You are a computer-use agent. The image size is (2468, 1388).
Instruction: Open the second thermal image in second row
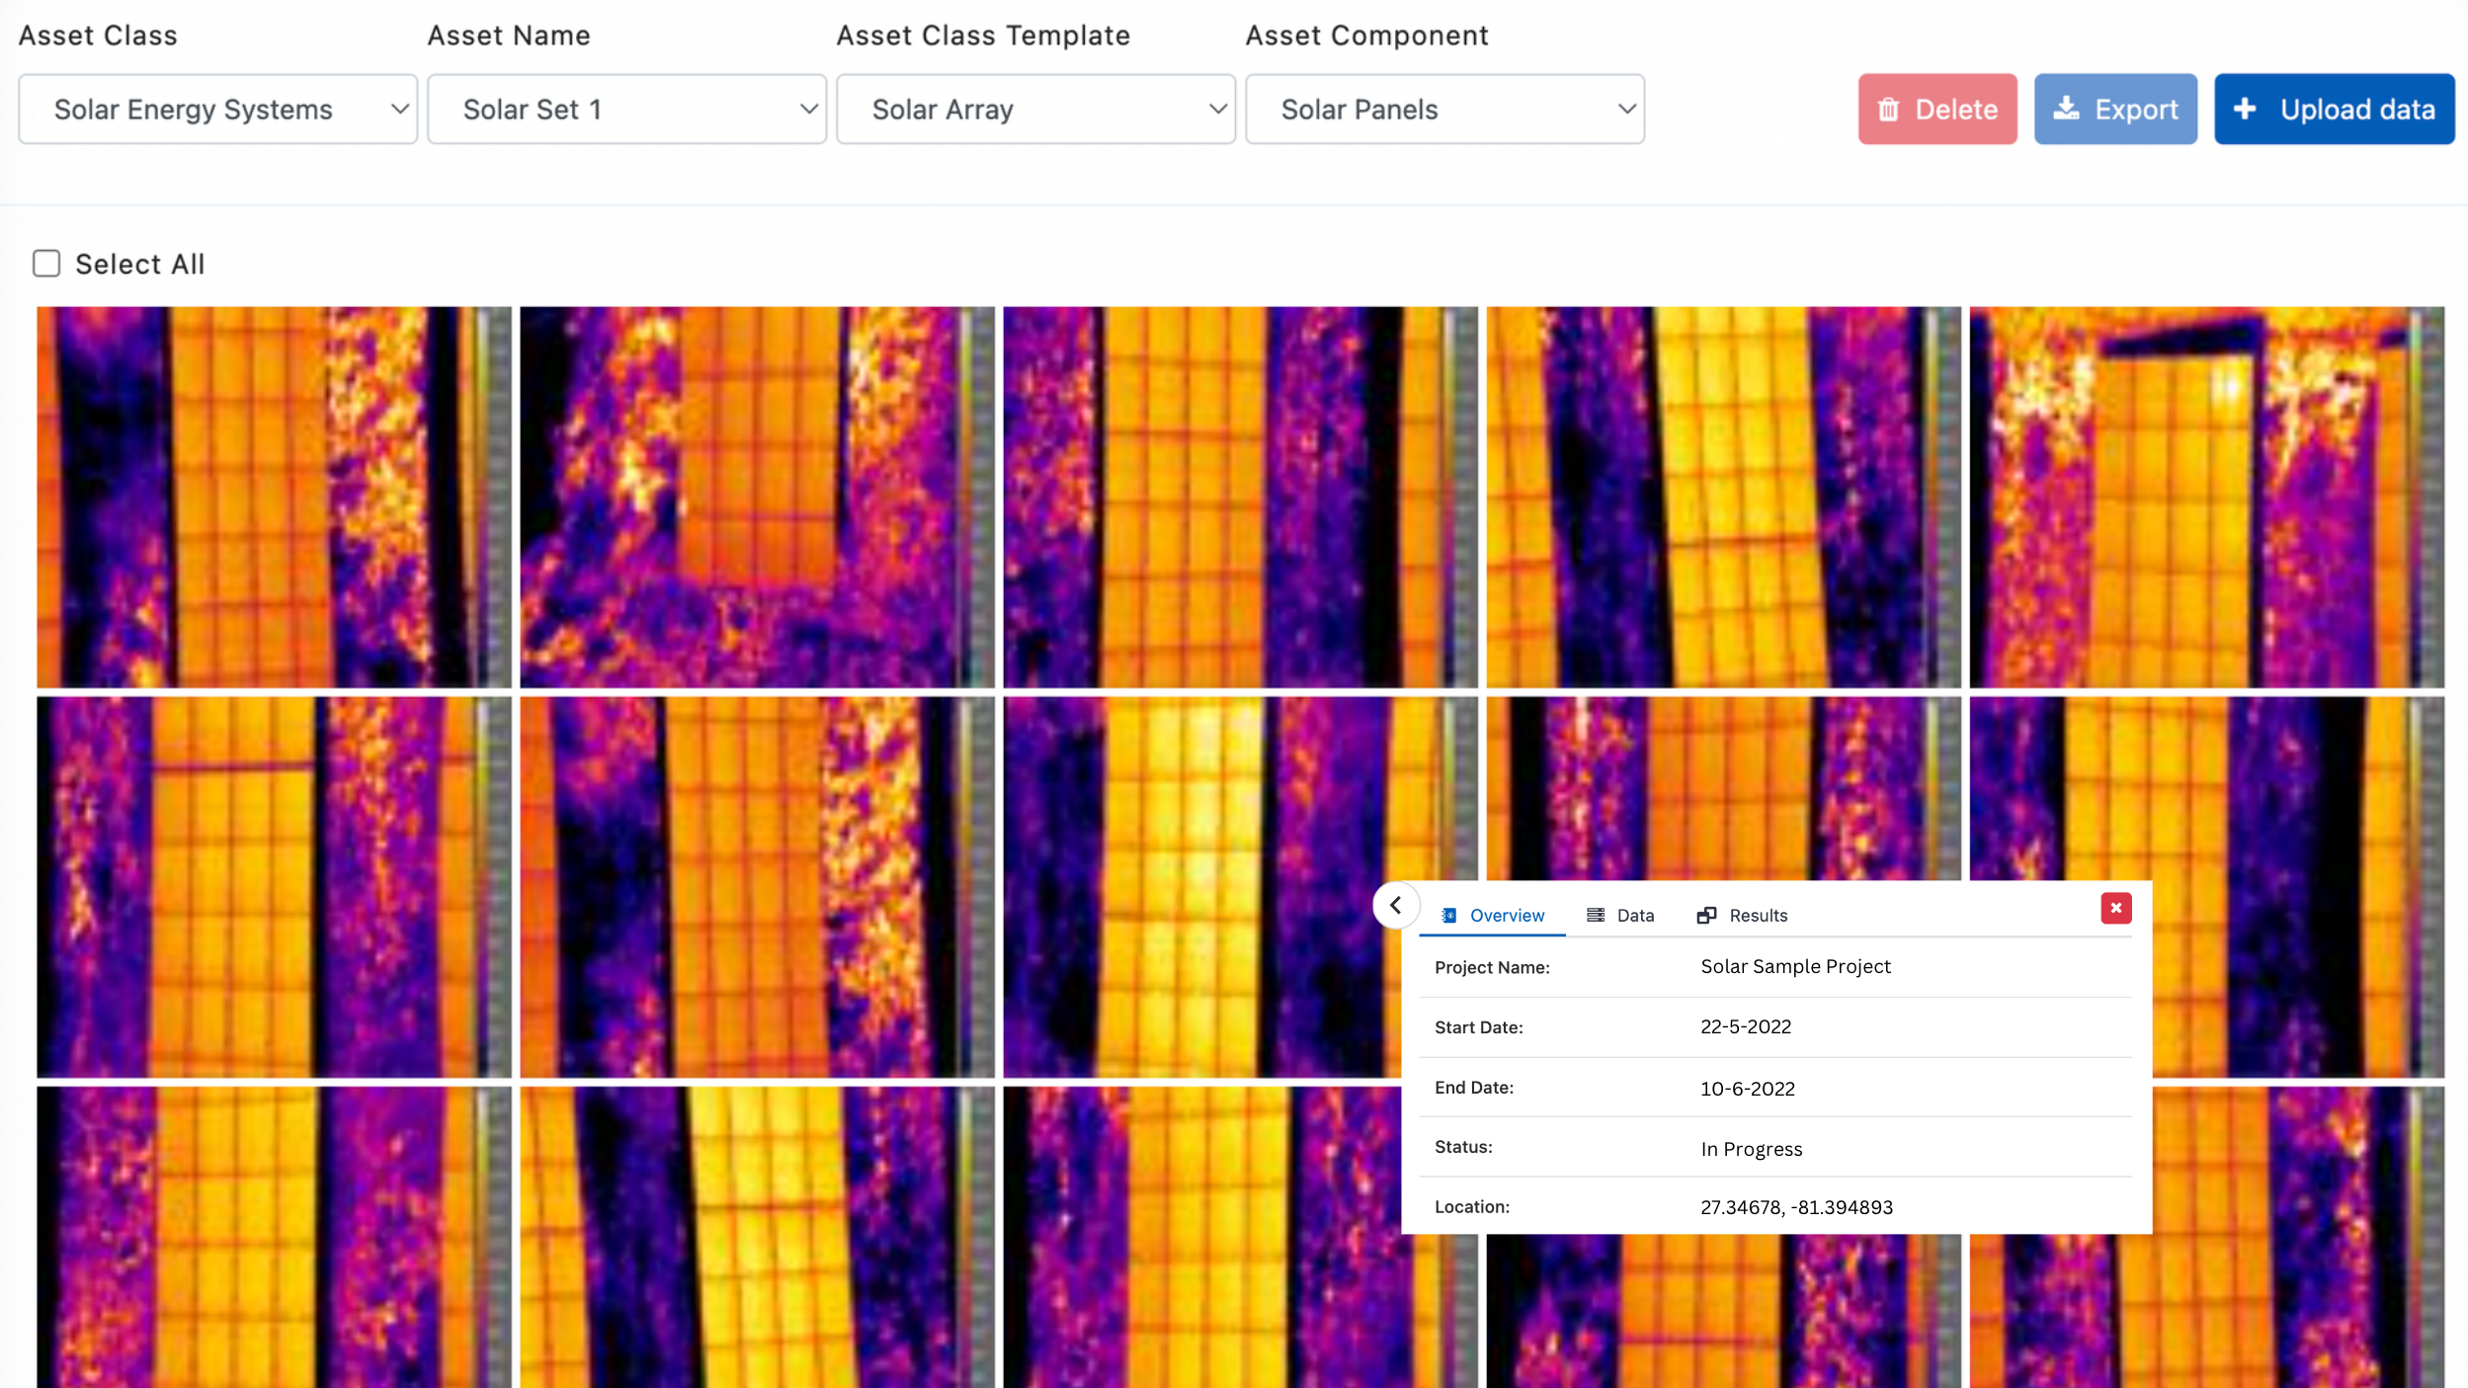(757, 887)
